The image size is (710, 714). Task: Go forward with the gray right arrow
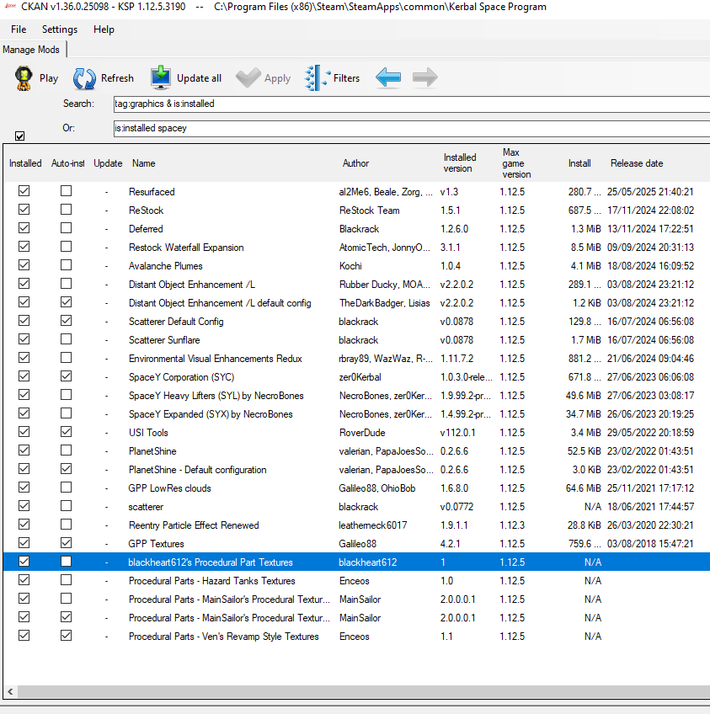425,77
